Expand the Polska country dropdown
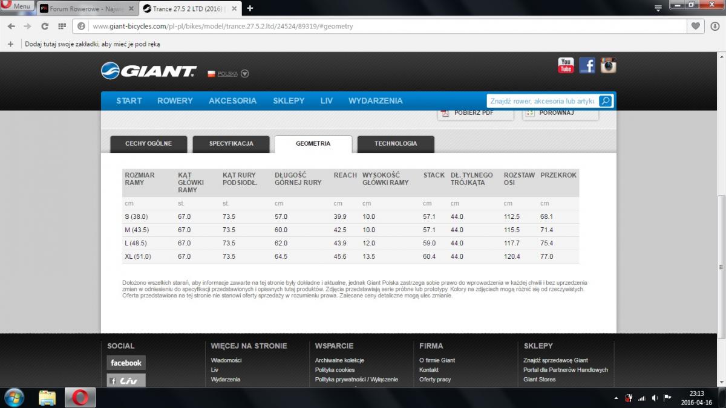The height and width of the screenshot is (408, 726). pos(244,74)
